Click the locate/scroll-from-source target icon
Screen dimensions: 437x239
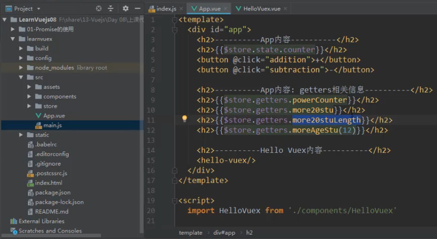99,9
